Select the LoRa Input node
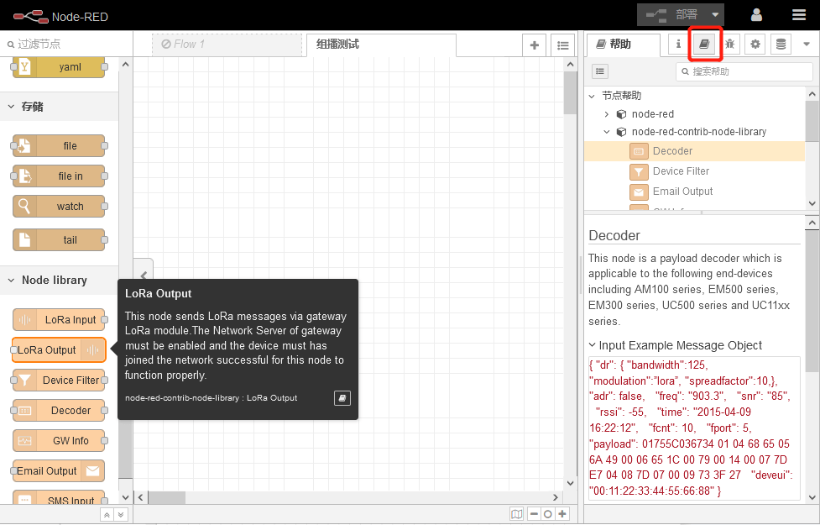This screenshot has height=525, width=820. click(x=59, y=320)
